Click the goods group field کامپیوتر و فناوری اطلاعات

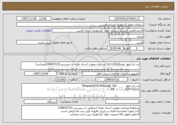click(x=111, y=73)
